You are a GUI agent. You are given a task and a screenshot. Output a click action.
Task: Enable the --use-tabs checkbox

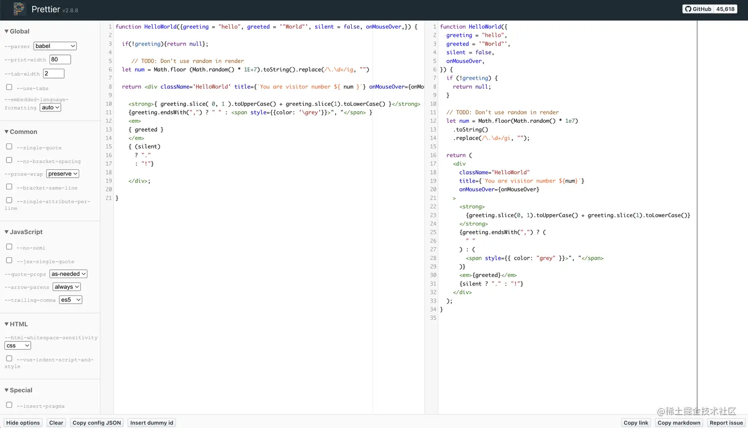tap(9, 87)
